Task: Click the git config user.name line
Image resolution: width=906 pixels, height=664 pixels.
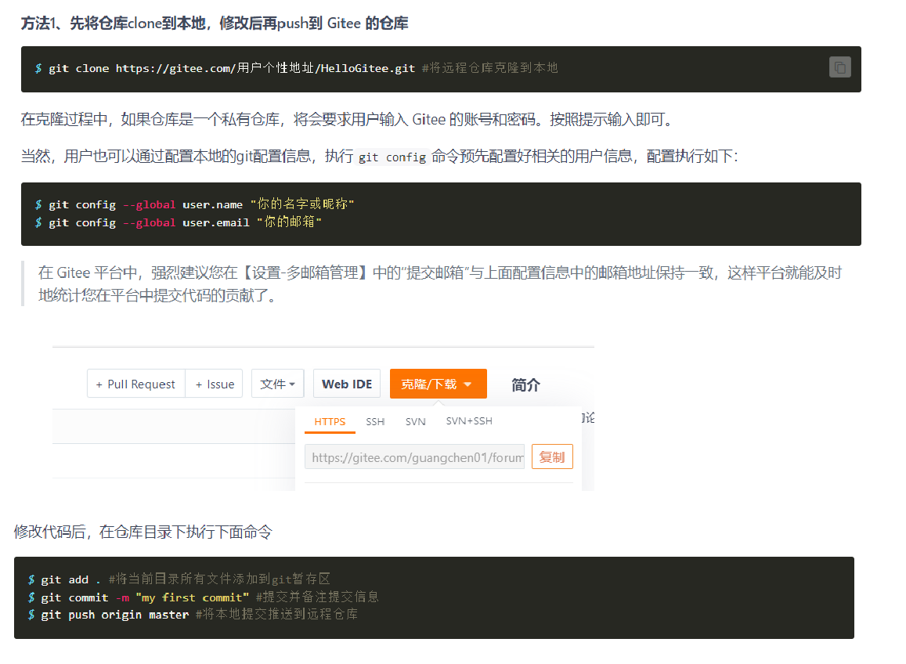Action: click(x=194, y=204)
